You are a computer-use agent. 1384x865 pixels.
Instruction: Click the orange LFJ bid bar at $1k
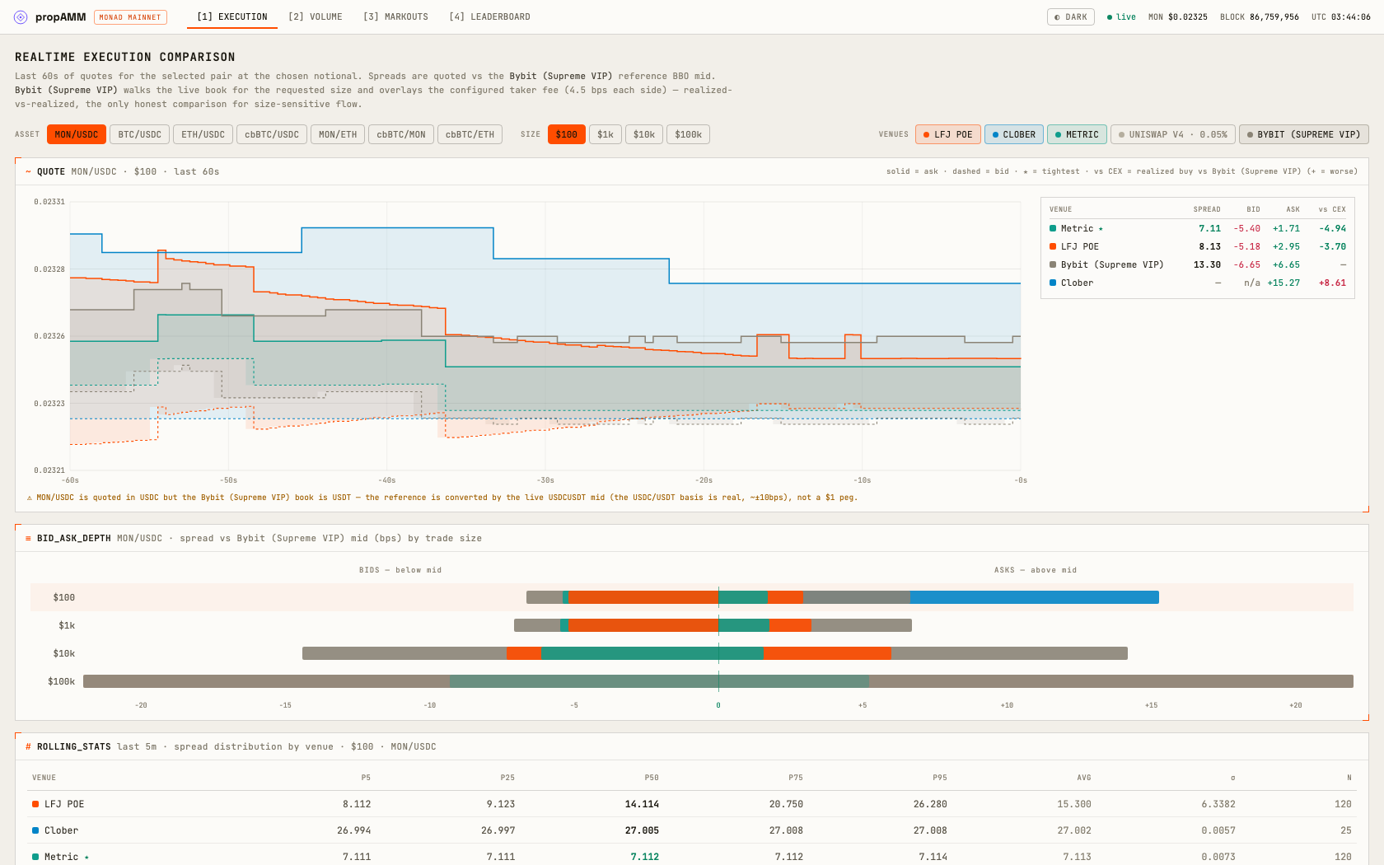pos(643,625)
